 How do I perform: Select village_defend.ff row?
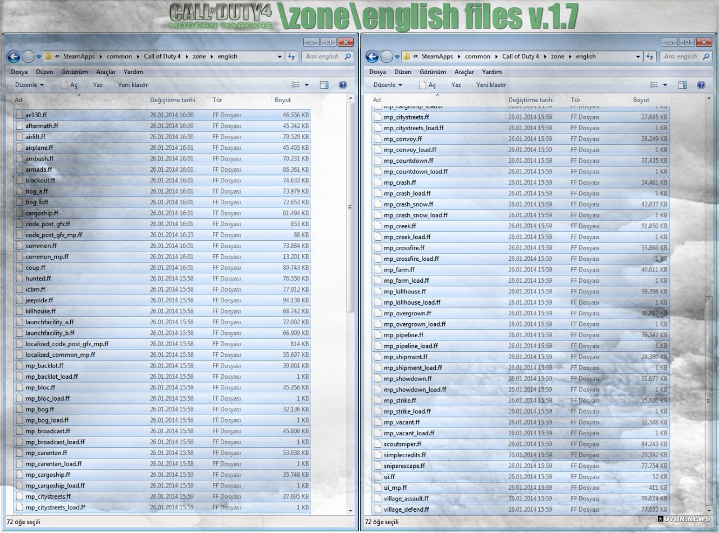520,509
